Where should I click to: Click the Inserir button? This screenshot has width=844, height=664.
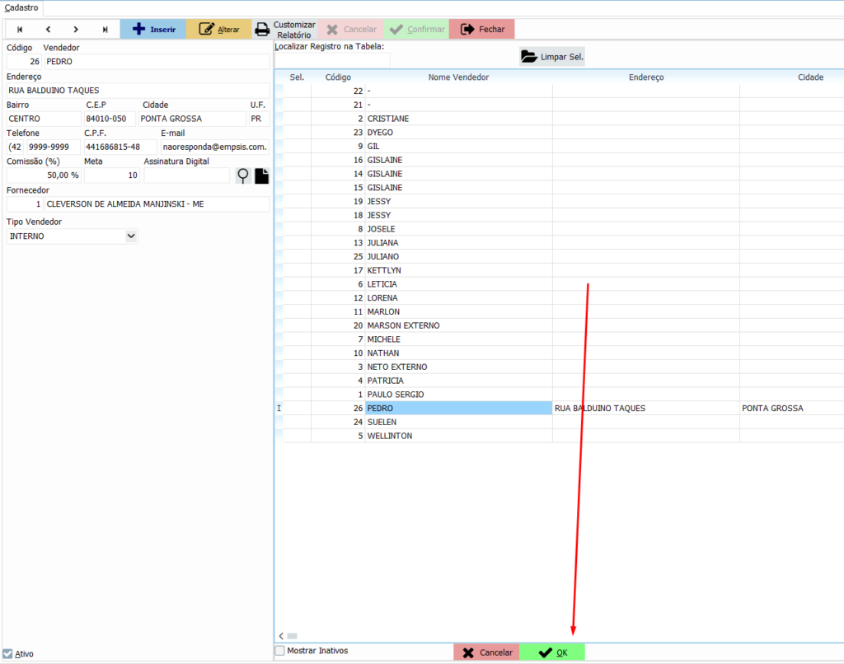(x=153, y=30)
